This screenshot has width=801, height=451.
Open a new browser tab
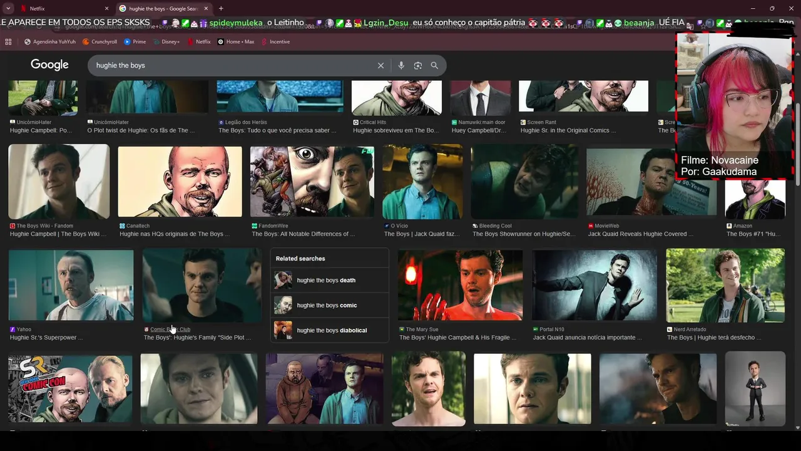tap(221, 9)
